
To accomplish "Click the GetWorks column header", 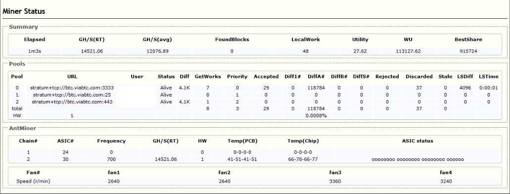I will coord(208,77).
